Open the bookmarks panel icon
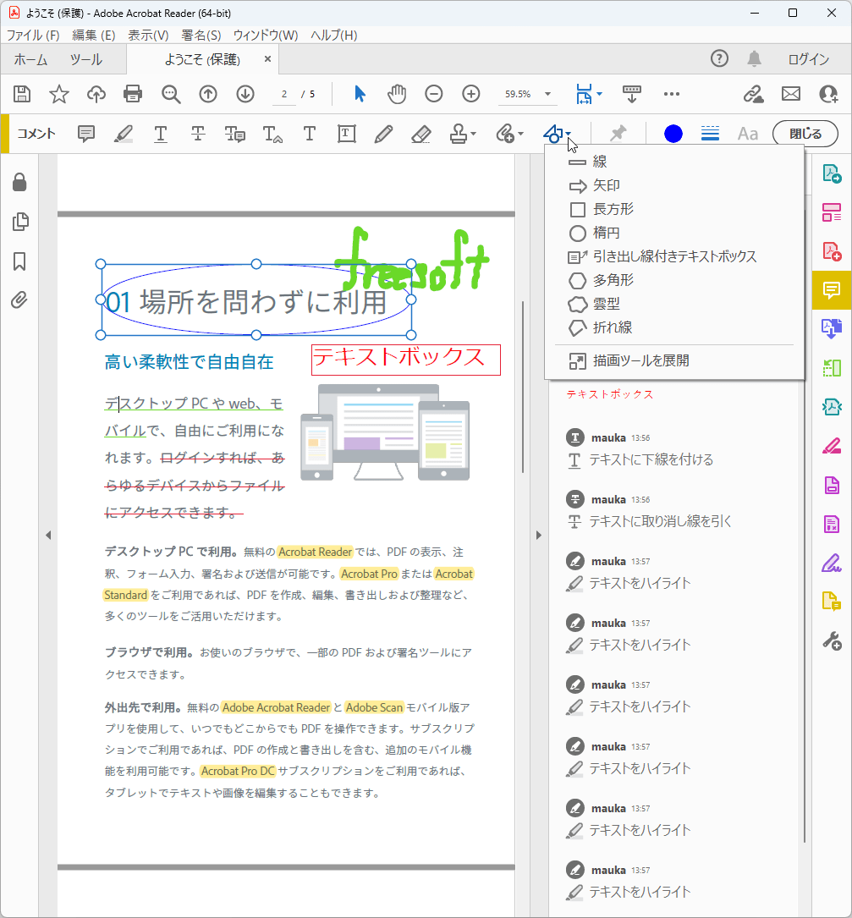Image resolution: width=852 pixels, height=918 pixels. (x=20, y=261)
